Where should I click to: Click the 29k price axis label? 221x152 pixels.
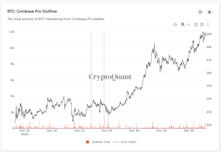(x=209, y=34)
